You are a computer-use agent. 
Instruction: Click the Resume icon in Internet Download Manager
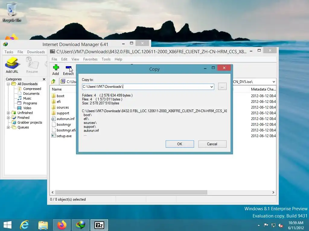tap(32, 63)
